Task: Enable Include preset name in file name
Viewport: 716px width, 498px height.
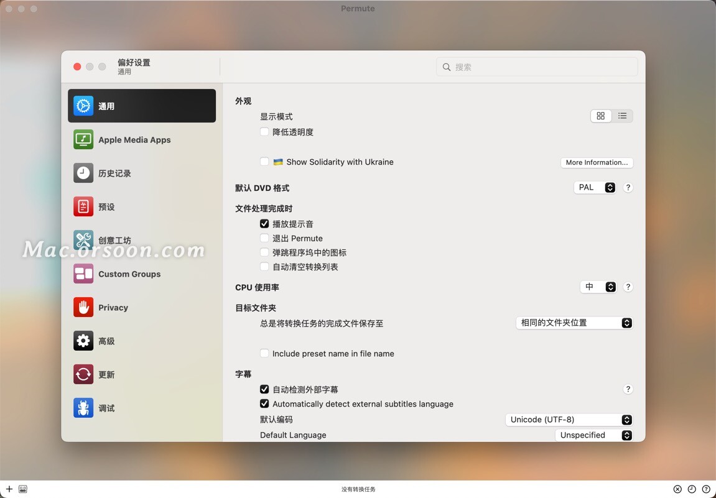Action: coord(264,353)
